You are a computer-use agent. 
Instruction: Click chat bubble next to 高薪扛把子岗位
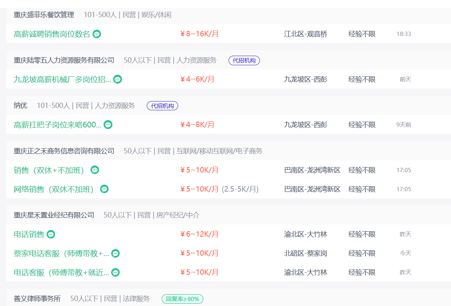(x=108, y=125)
